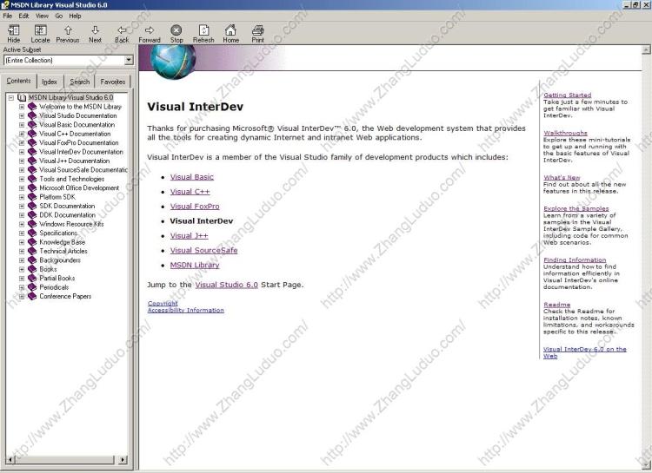The width and height of the screenshot is (652, 473).
Task: Click book icon beside Knowledge Base
Action: point(32,242)
